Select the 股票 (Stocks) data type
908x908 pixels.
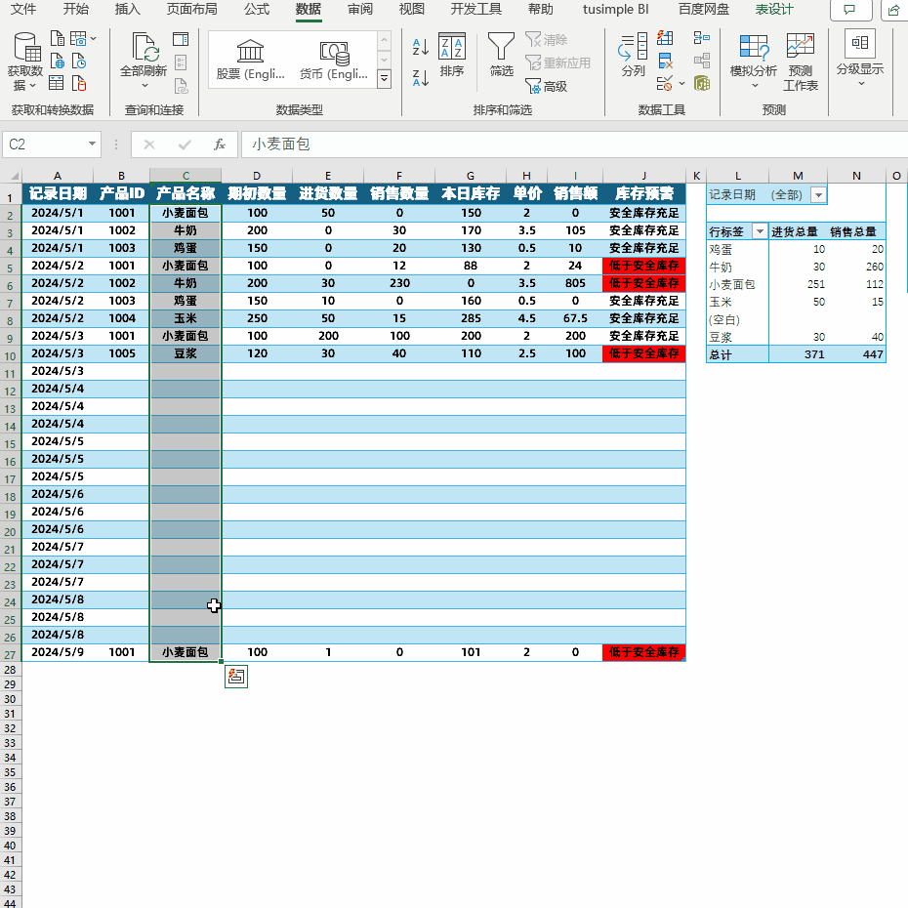(x=249, y=59)
